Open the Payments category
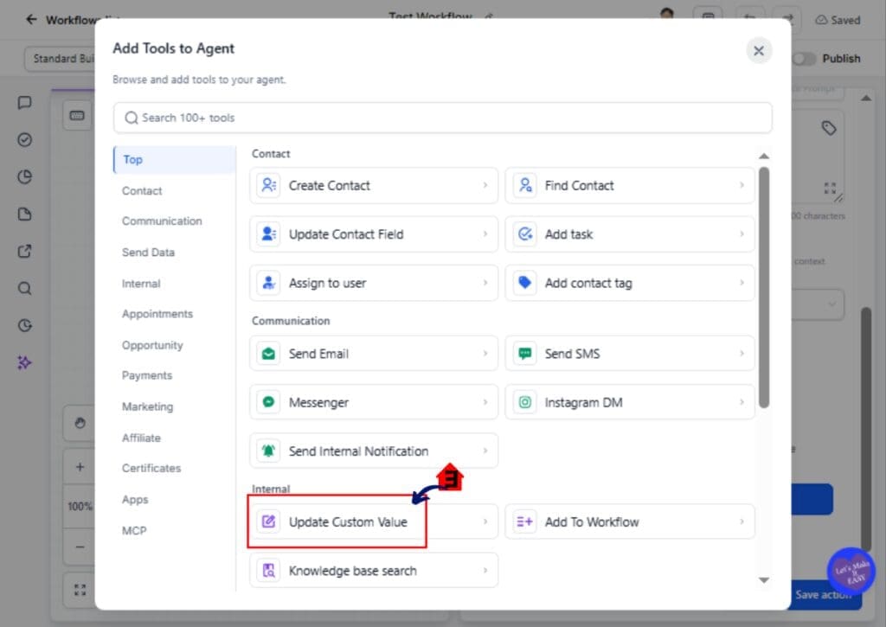886x627 pixels. [147, 375]
